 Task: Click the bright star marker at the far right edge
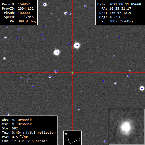142,88
